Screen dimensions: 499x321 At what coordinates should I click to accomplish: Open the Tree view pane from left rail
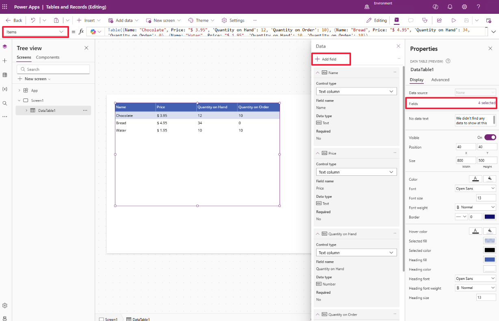pos(5,46)
